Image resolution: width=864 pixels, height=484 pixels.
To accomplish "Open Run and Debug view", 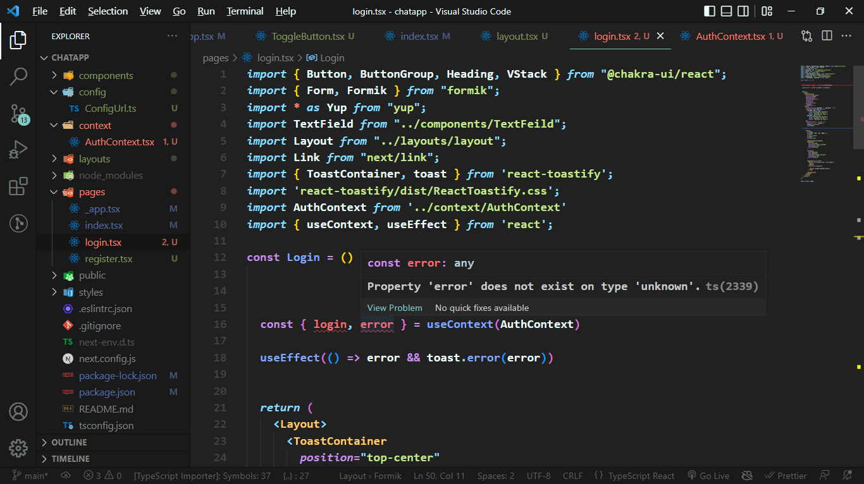I will [x=18, y=150].
